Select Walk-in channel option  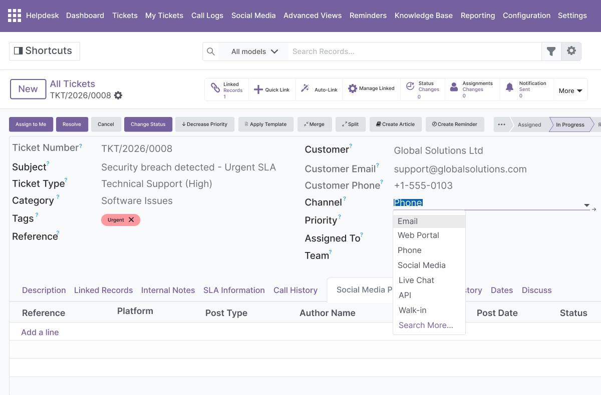pyautogui.click(x=429, y=310)
